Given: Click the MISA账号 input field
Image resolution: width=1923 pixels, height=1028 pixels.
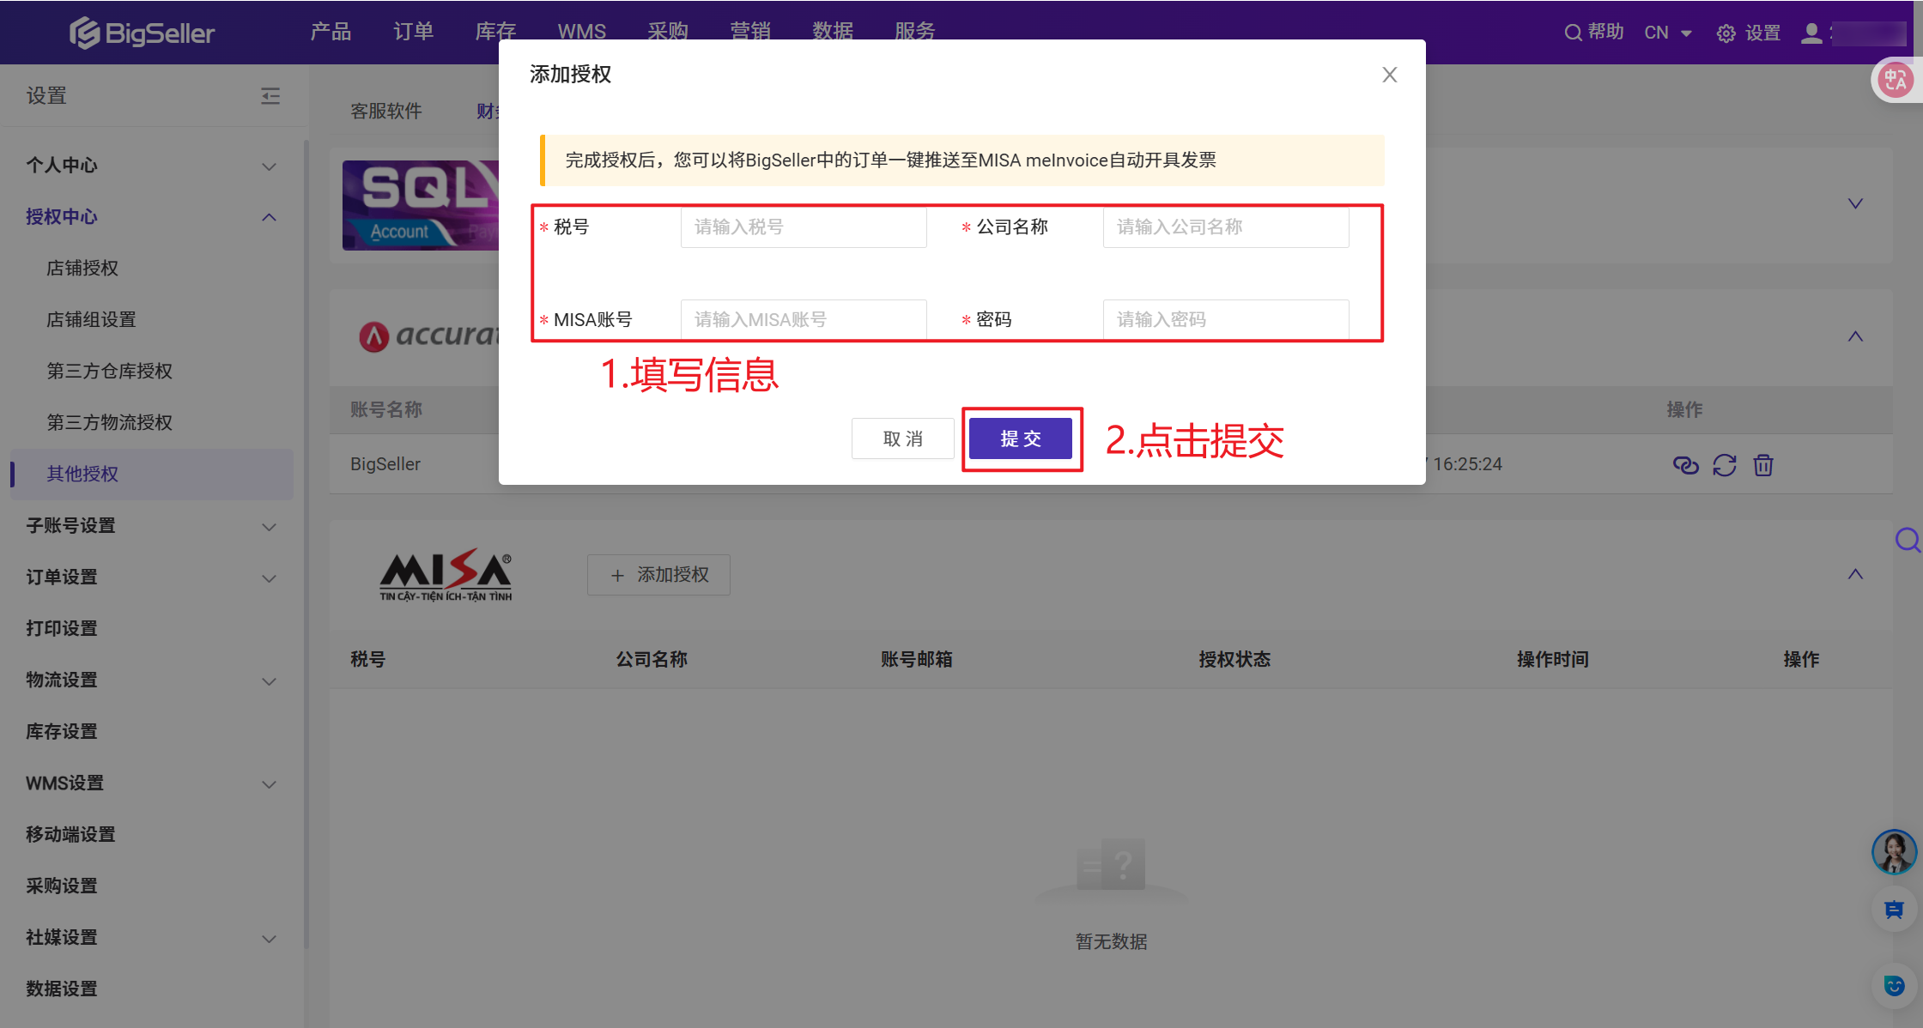Looking at the screenshot, I should pos(804,319).
